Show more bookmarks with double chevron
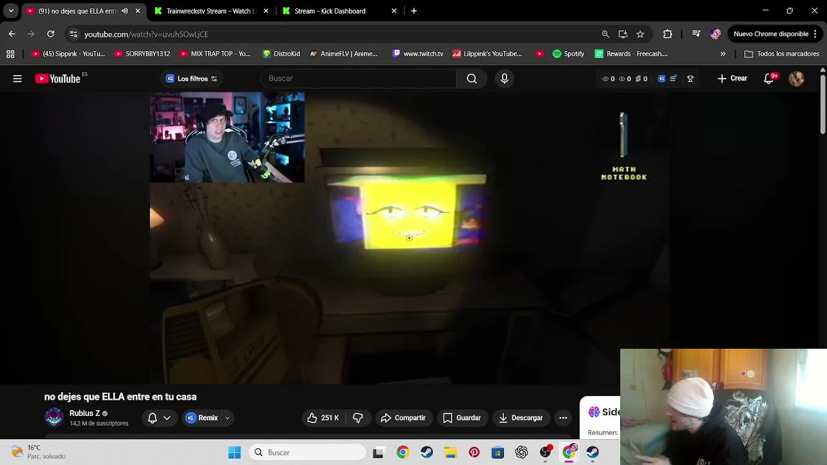Viewport: 827px width, 465px height. (x=723, y=54)
